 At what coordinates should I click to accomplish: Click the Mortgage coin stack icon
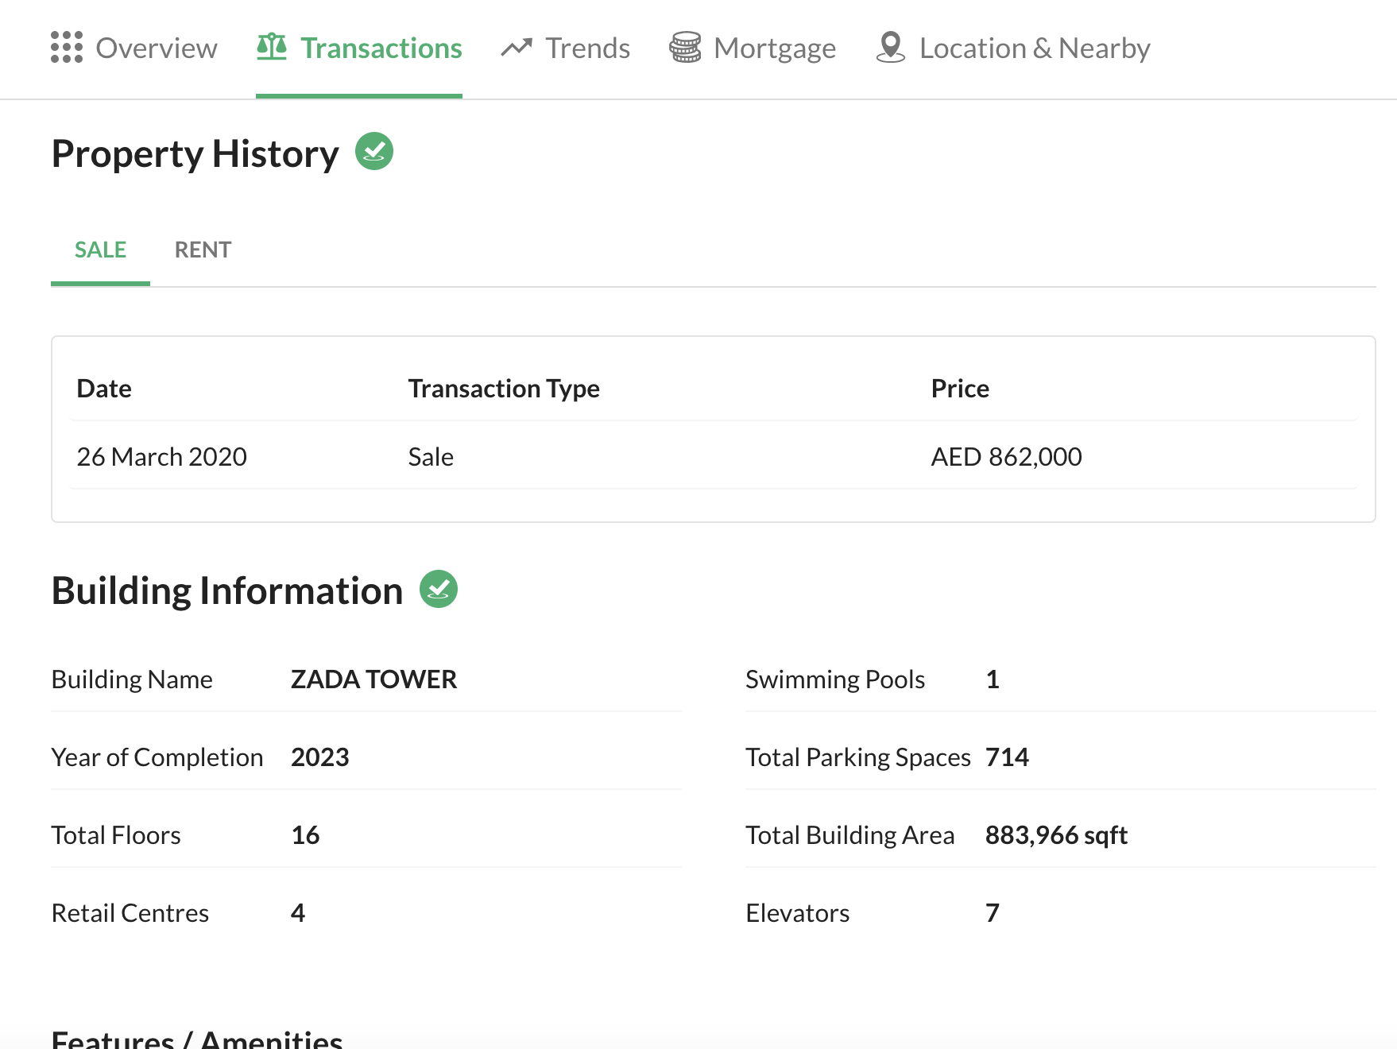[685, 48]
